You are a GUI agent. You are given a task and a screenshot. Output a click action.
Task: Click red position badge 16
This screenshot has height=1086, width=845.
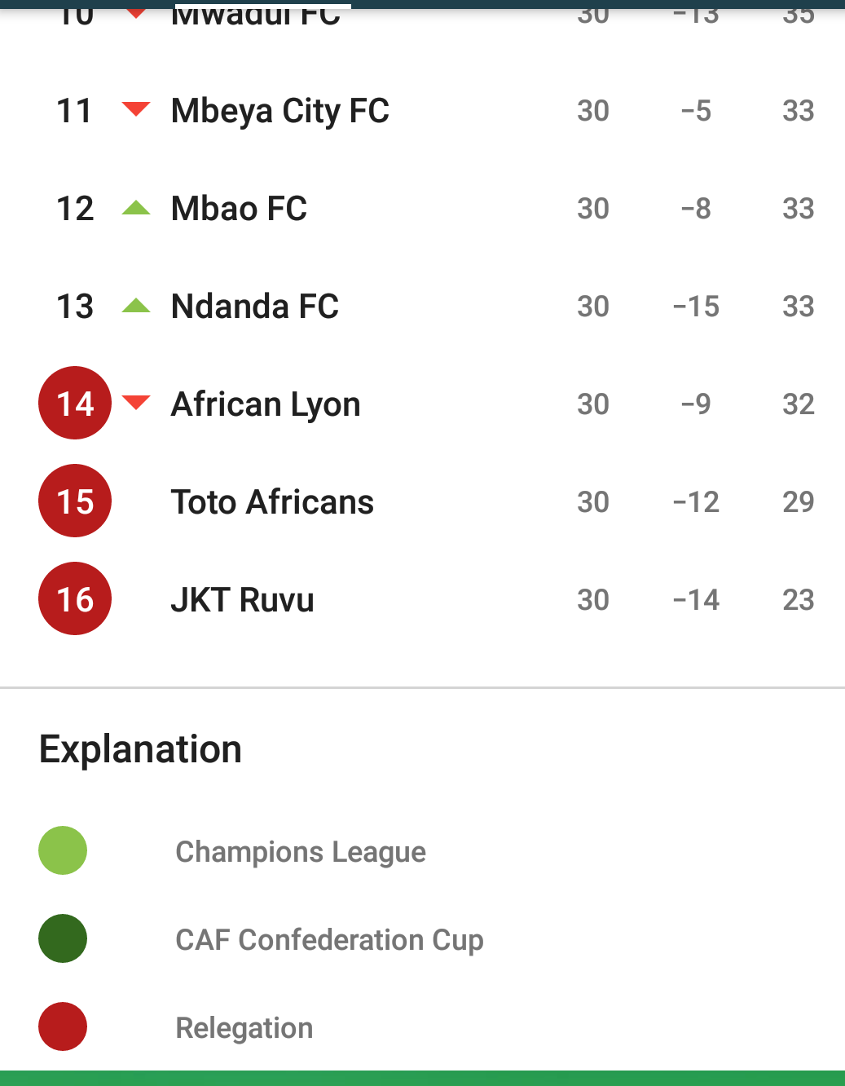click(75, 598)
